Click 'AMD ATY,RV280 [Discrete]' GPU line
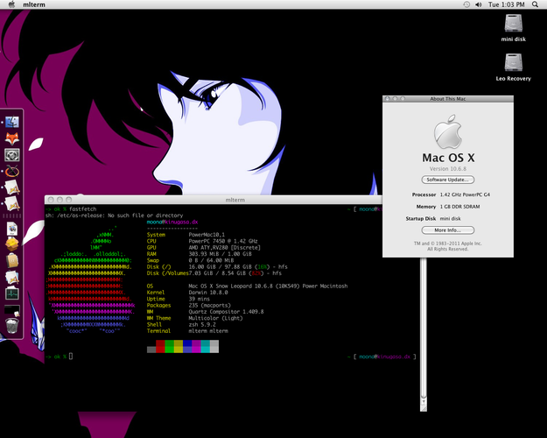547x438 pixels. click(224, 248)
